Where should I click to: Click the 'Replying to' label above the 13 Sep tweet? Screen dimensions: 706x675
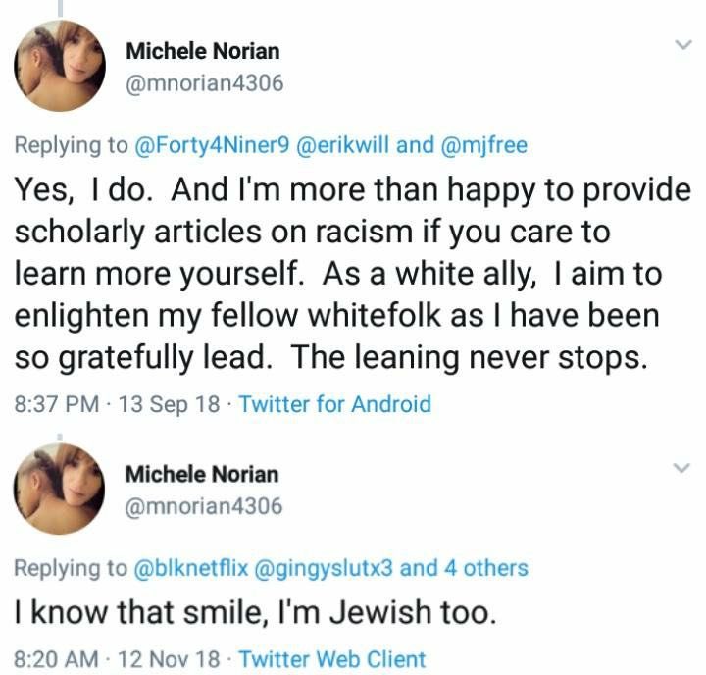click(x=71, y=146)
